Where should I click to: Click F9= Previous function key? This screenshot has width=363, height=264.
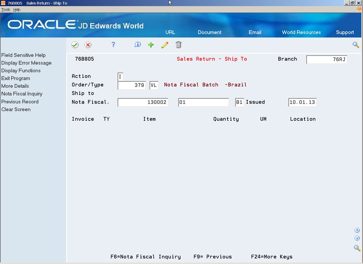click(x=213, y=257)
